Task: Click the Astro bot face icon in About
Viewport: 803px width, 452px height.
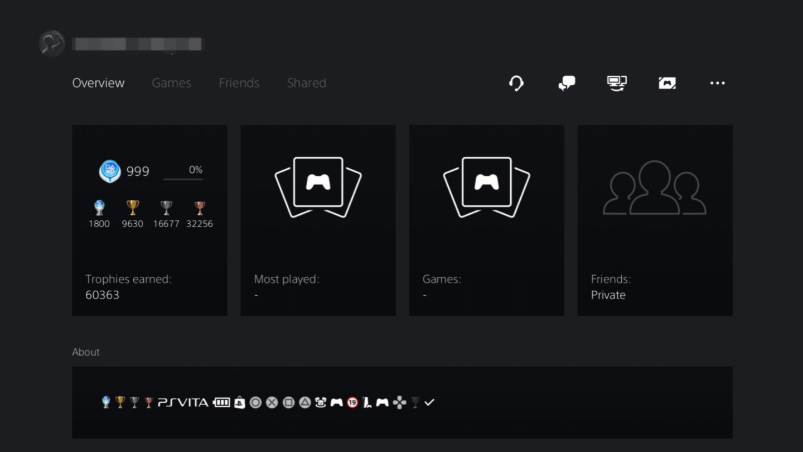Action: pos(321,402)
